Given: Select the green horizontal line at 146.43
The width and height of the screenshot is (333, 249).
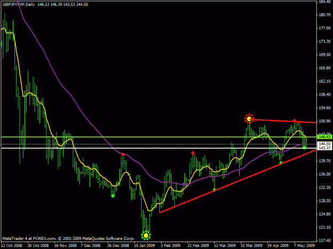Looking at the screenshot, I should (159, 137).
